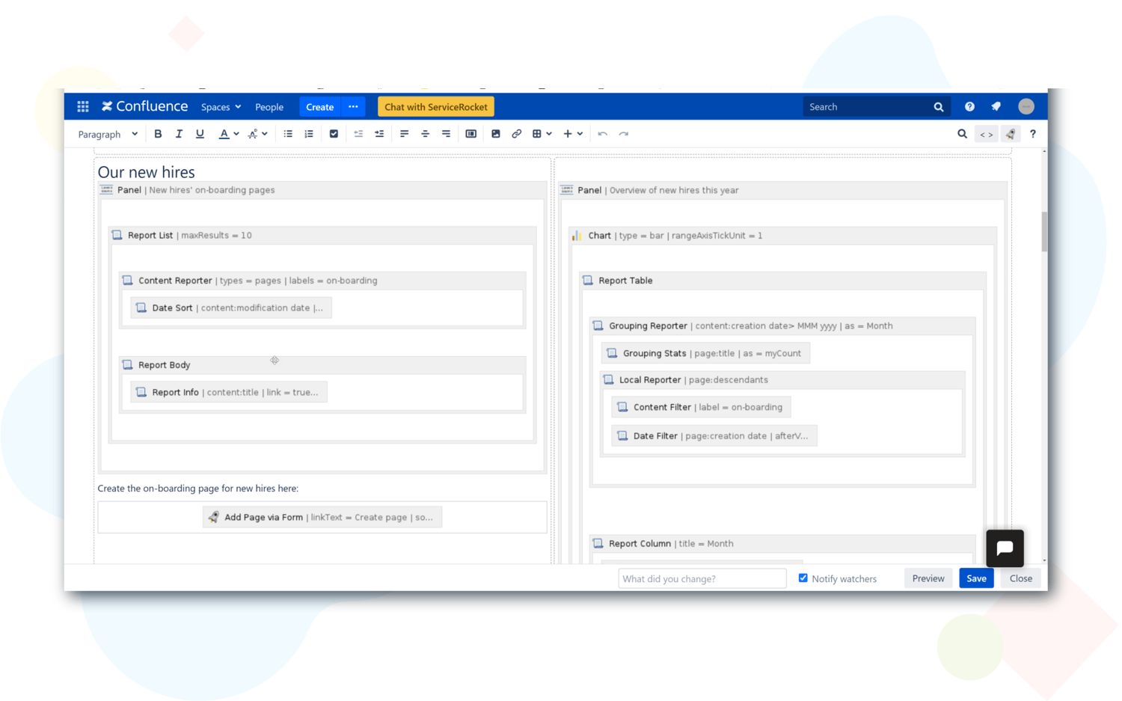Toggle italic formatting
The width and height of the screenshot is (1122, 701).
179,133
